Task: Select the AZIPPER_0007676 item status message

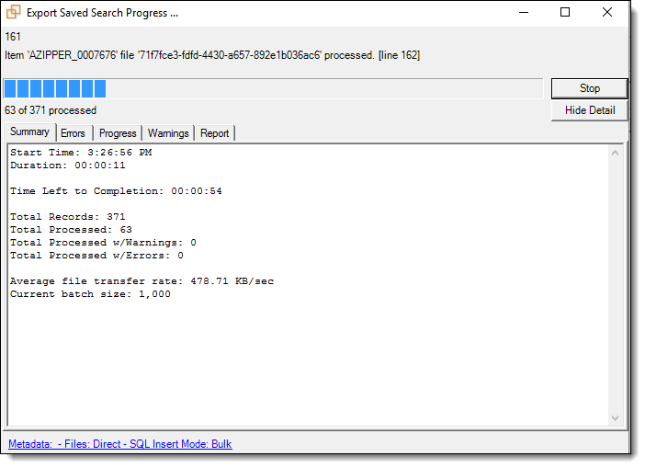Action: (x=212, y=55)
